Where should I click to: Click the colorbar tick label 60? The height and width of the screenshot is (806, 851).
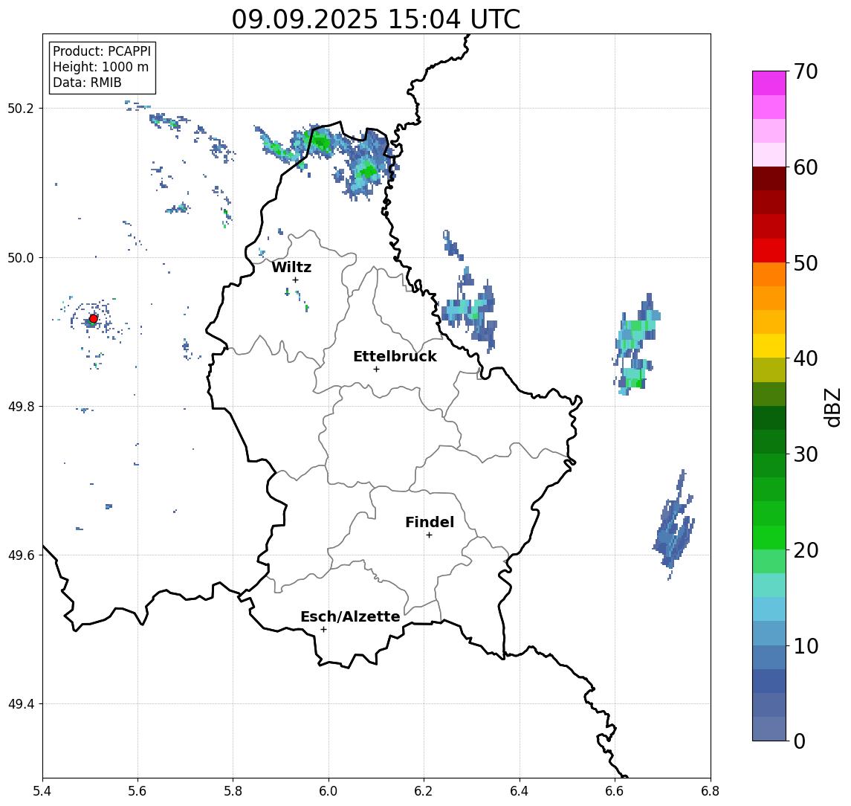[806, 167]
